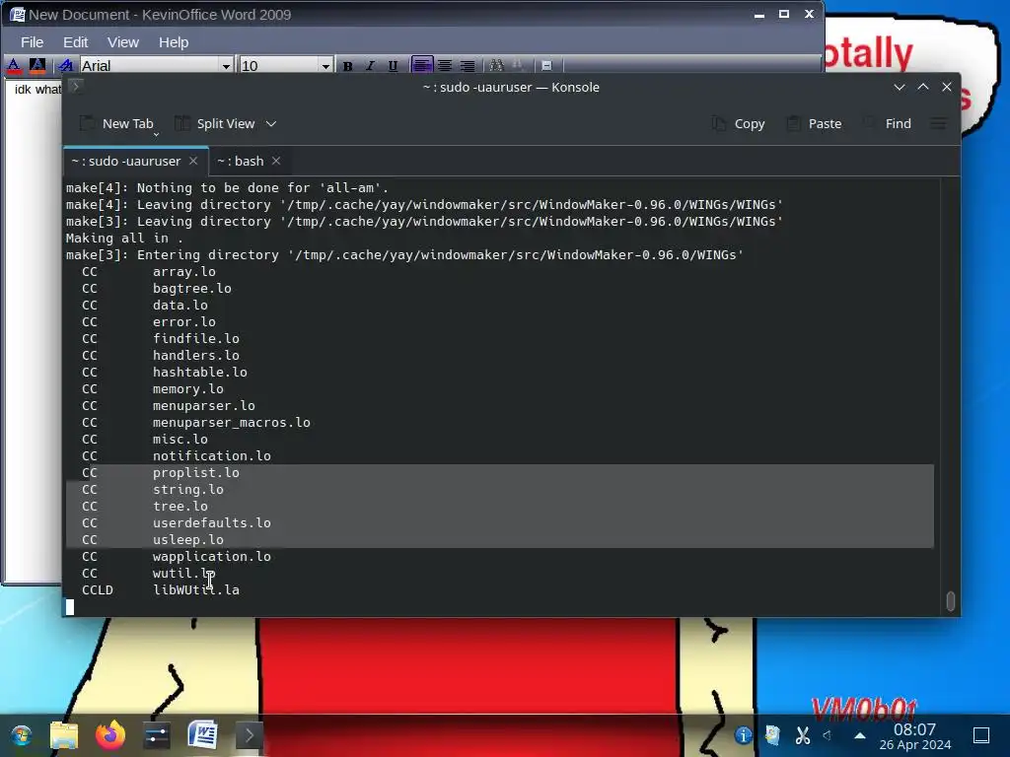Open the Arial font name dropdown
Image resolution: width=1010 pixels, height=757 pixels.
[x=226, y=66]
